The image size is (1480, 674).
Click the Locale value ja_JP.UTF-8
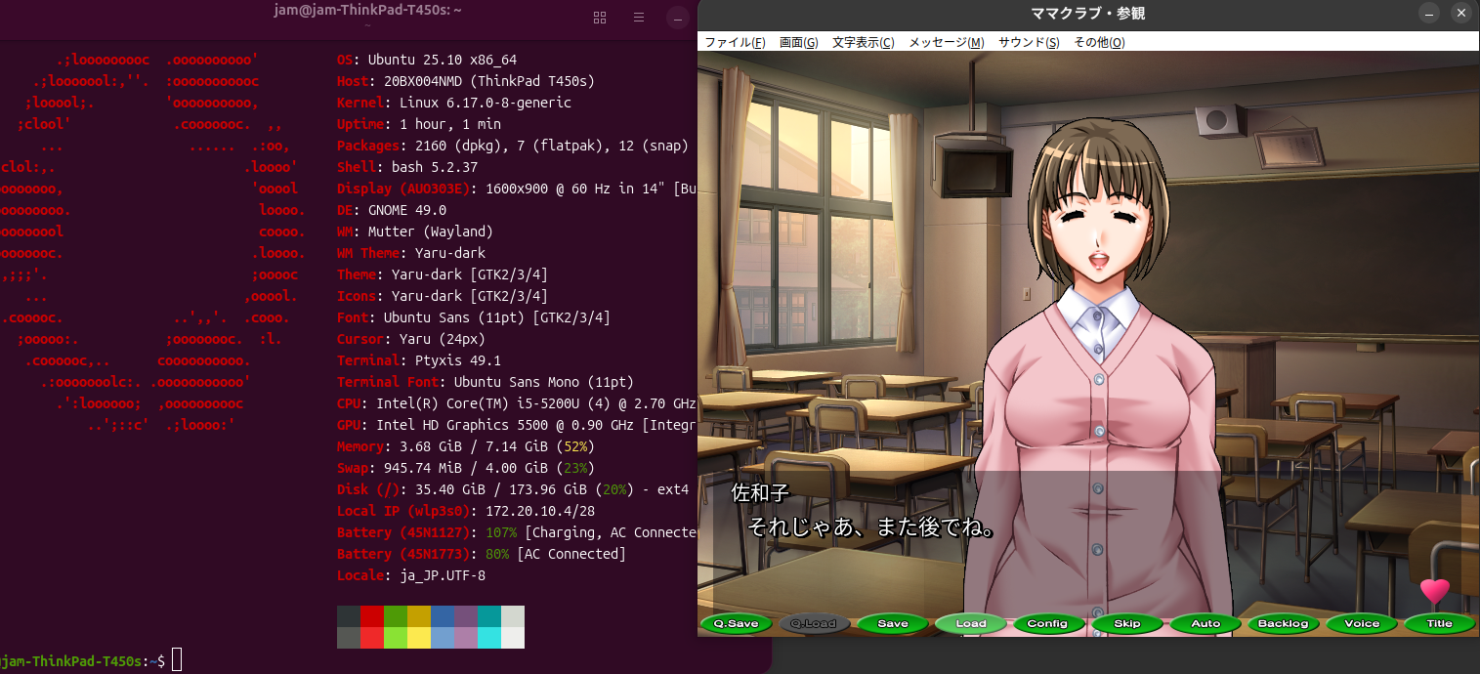pos(443,575)
